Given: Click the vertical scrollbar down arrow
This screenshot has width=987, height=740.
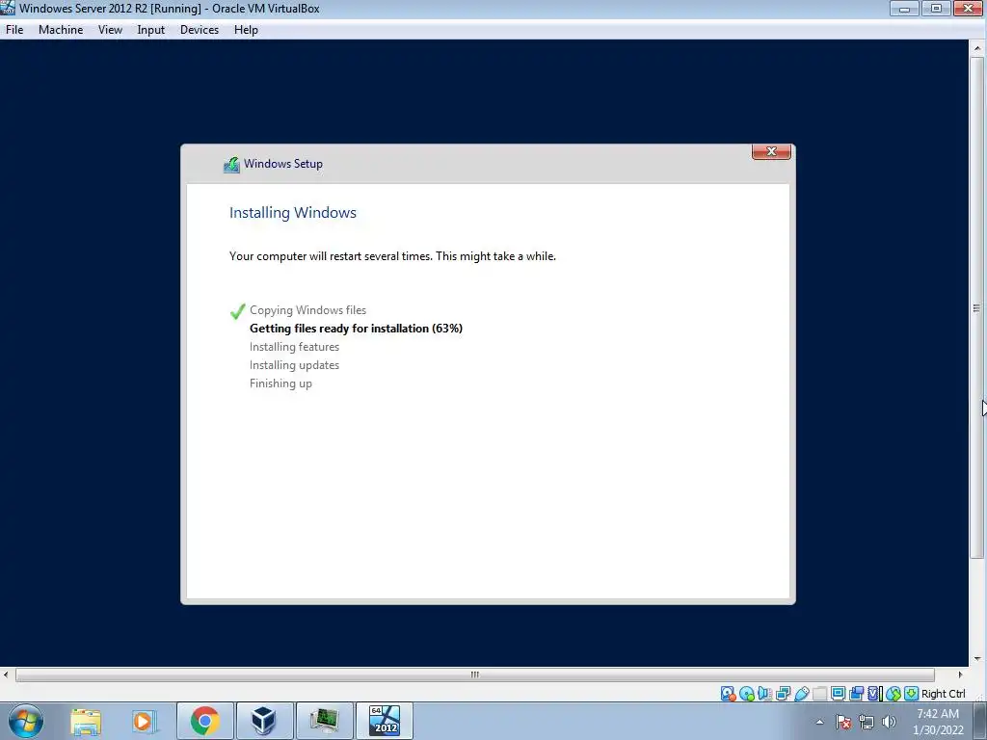Looking at the screenshot, I should click(x=977, y=659).
